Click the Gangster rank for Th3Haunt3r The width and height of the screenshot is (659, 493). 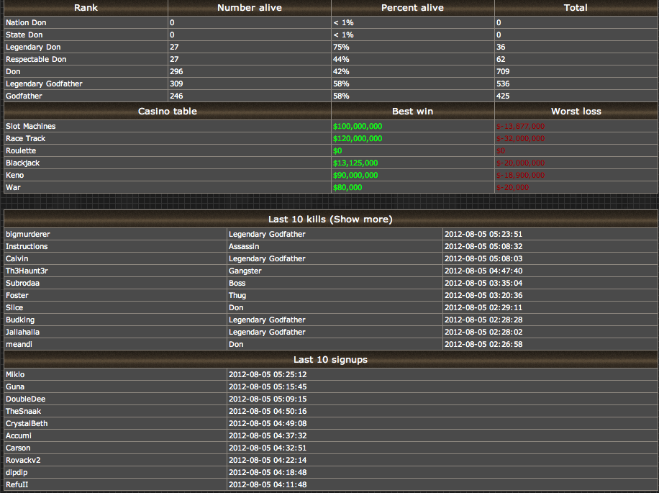click(x=245, y=271)
